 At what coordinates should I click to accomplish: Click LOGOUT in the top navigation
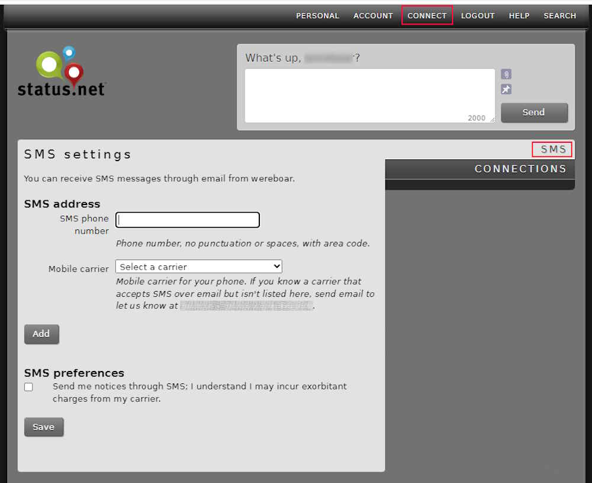pos(478,16)
